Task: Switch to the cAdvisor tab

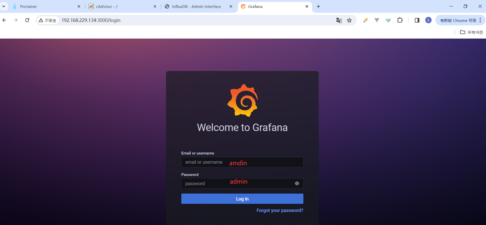Action: pos(122,6)
